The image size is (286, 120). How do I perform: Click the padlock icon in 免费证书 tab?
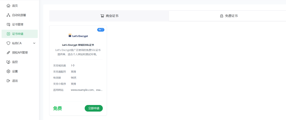pyautogui.click(x=221, y=16)
